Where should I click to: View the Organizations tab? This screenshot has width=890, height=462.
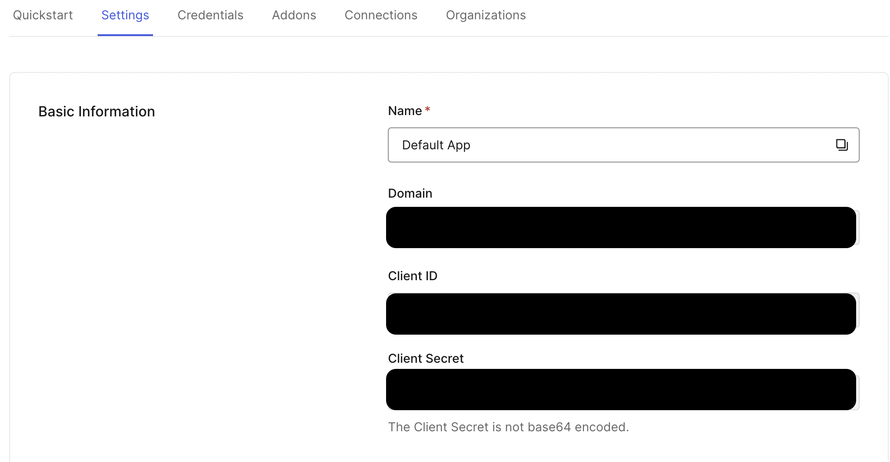click(486, 15)
